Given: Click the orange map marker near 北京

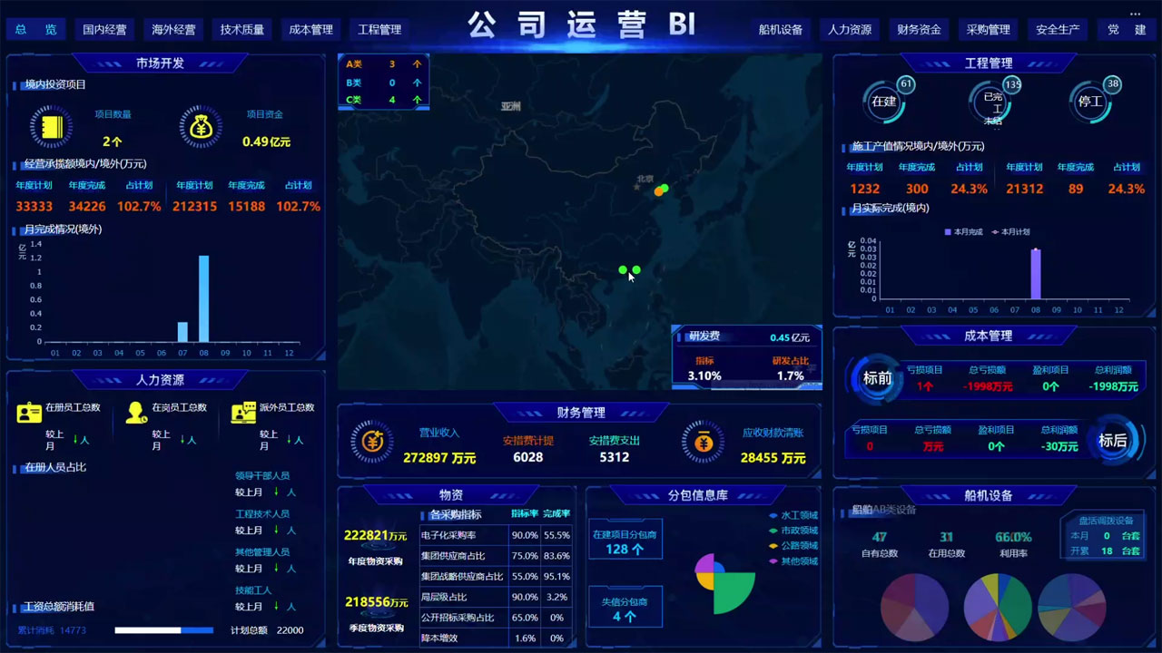Looking at the screenshot, I should pyautogui.click(x=658, y=191).
